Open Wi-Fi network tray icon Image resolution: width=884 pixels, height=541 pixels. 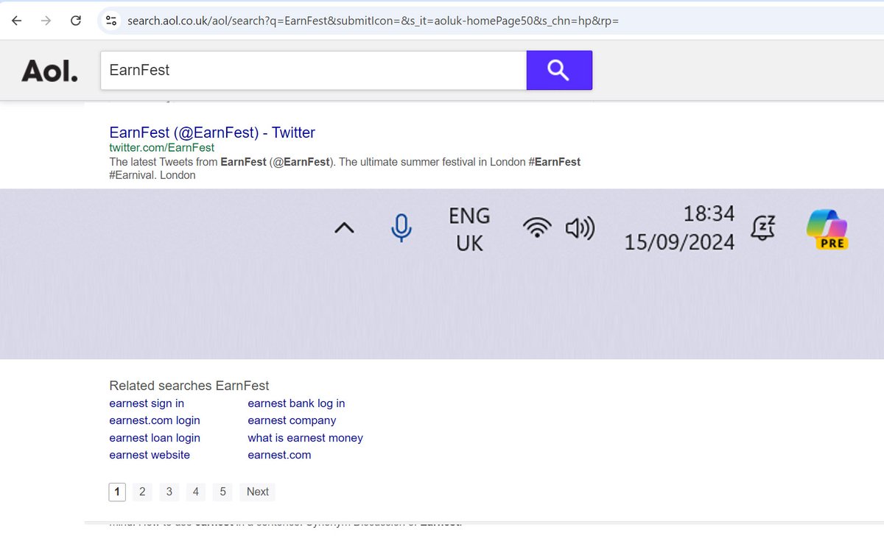pyautogui.click(x=538, y=228)
